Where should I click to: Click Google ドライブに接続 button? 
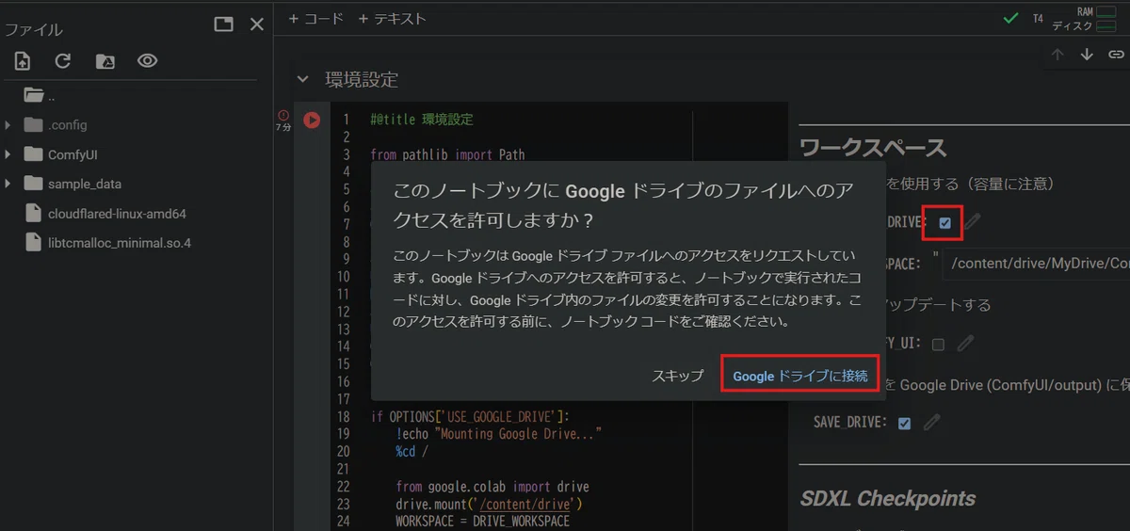[800, 376]
